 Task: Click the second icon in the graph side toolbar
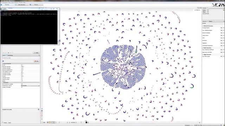(42, 111)
